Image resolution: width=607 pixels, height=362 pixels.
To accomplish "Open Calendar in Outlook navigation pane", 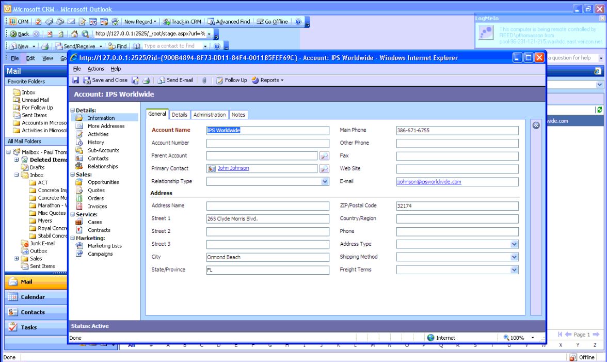I will tap(36, 297).
